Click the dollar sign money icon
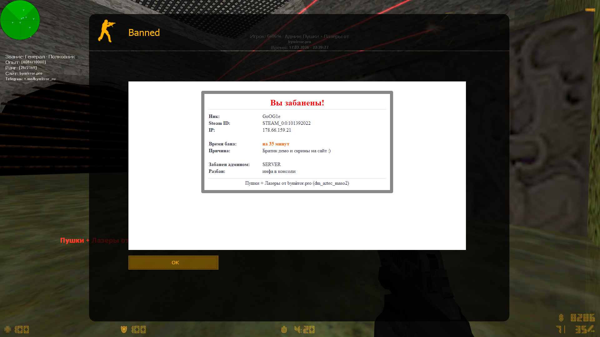 (x=561, y=318)
